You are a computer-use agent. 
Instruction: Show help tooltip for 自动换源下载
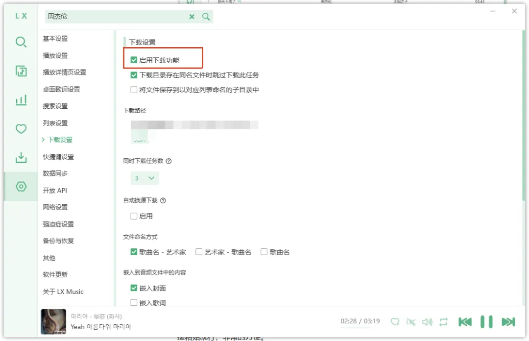163,200
